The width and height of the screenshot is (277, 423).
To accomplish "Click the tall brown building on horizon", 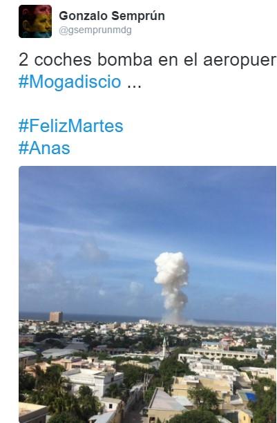I will 56,317.
